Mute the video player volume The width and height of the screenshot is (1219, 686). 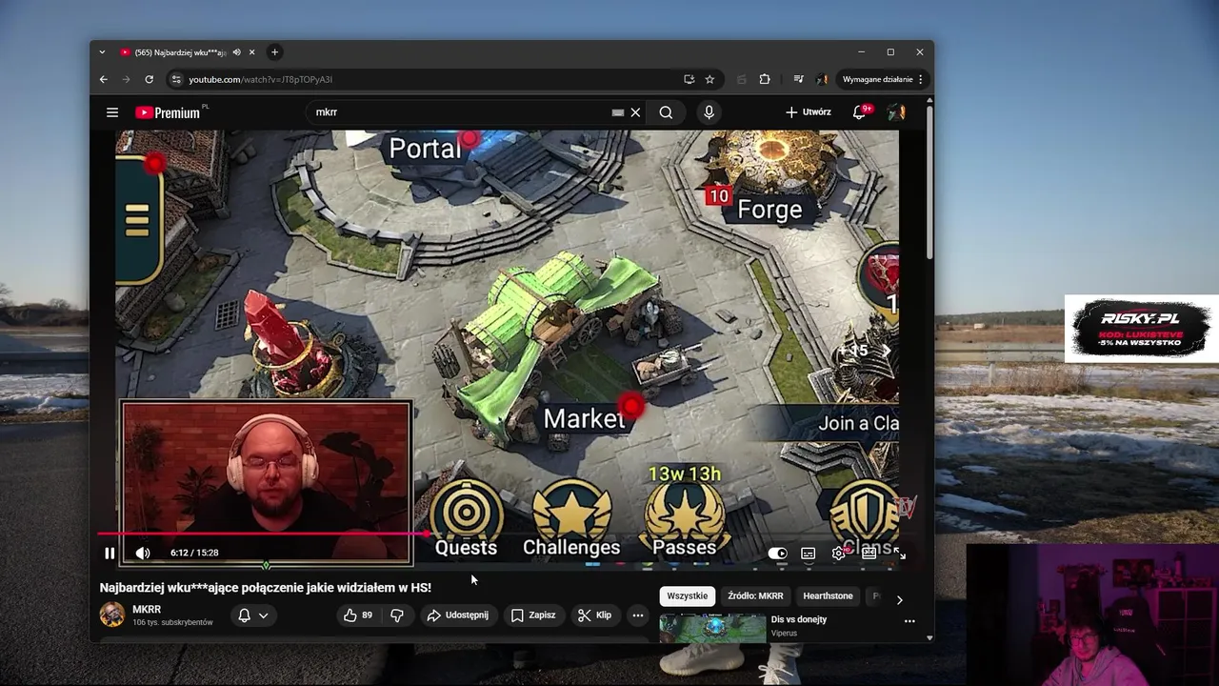pyautogui.click(x=143, y=553)
